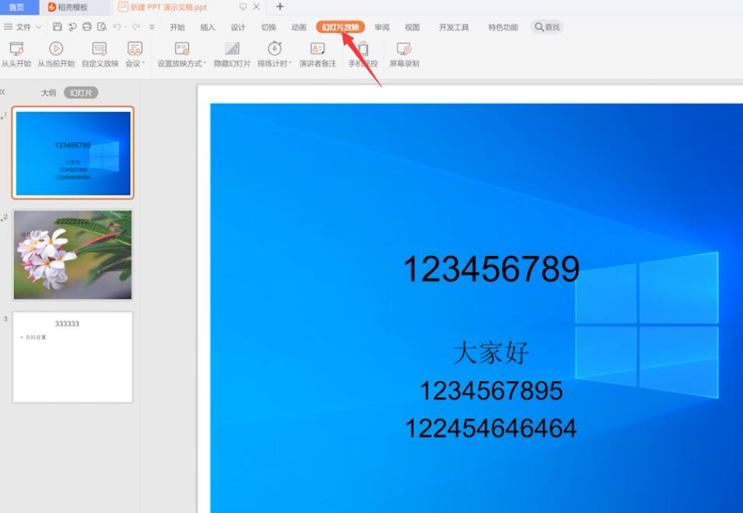Switch panel to 大纲 outline view
This screenshot has width=743, height=513.
click(48, 93)
